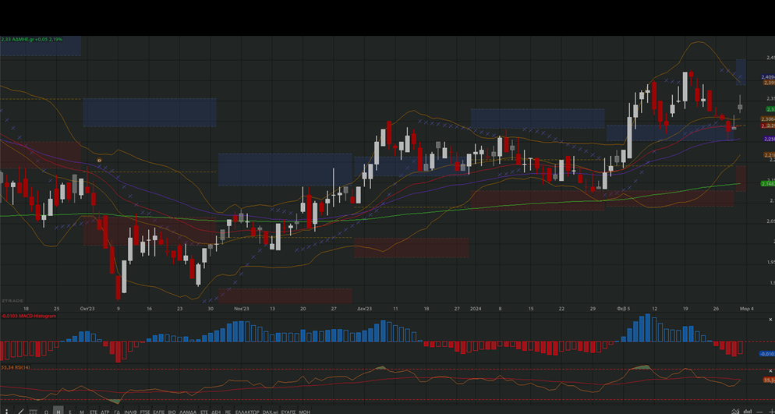This screenshot has height=414, width=775.
Task: Load the RE symbol shortcut
Action: coord(228,412)
